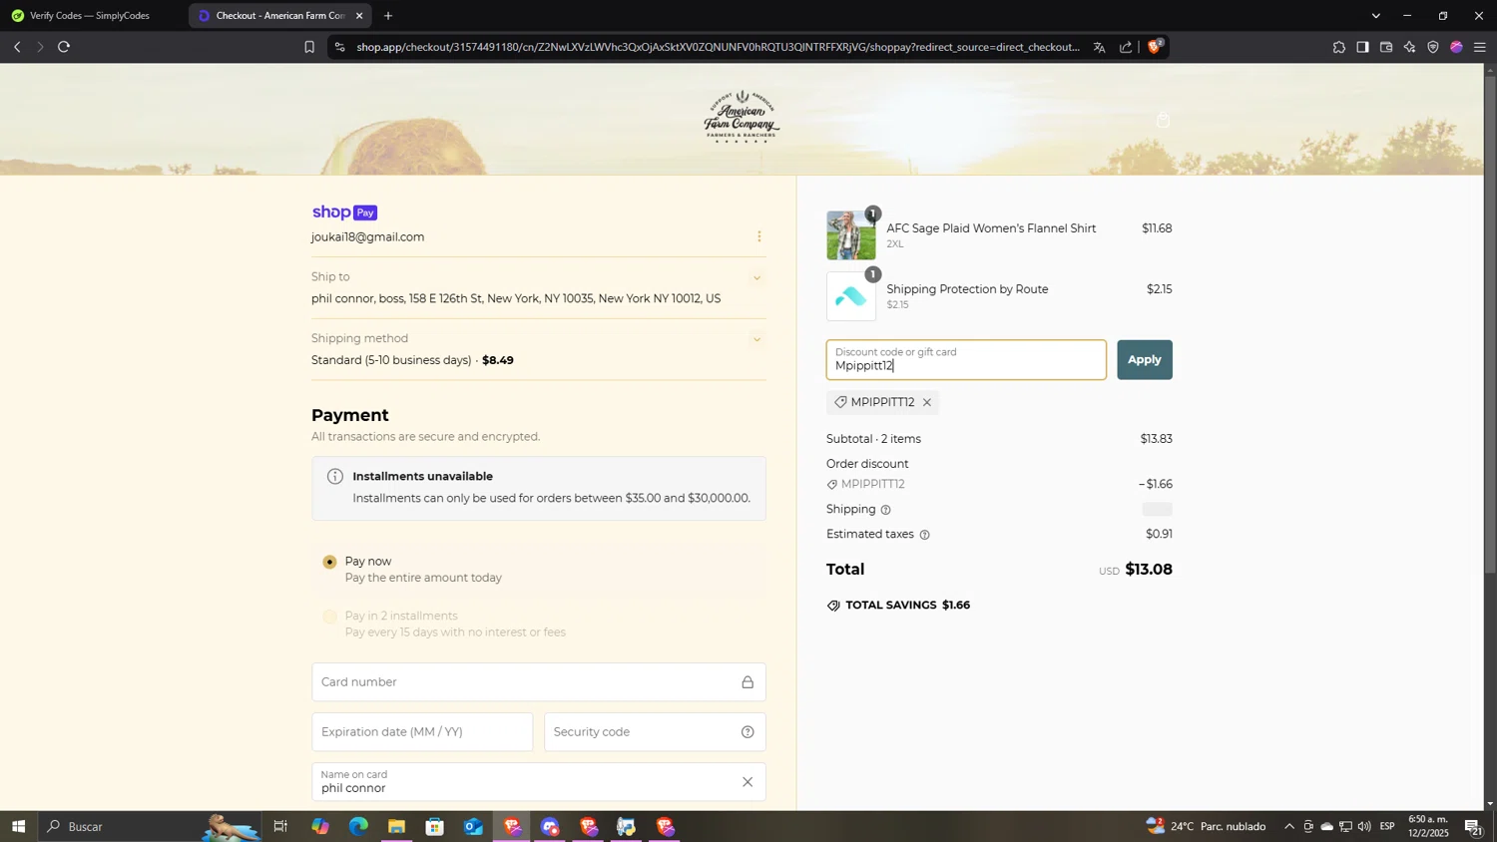Open Leo AI assistant icon

click(x=1409, y=47)
